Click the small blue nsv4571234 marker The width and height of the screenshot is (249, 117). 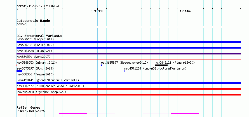click(x=125, y=71)
